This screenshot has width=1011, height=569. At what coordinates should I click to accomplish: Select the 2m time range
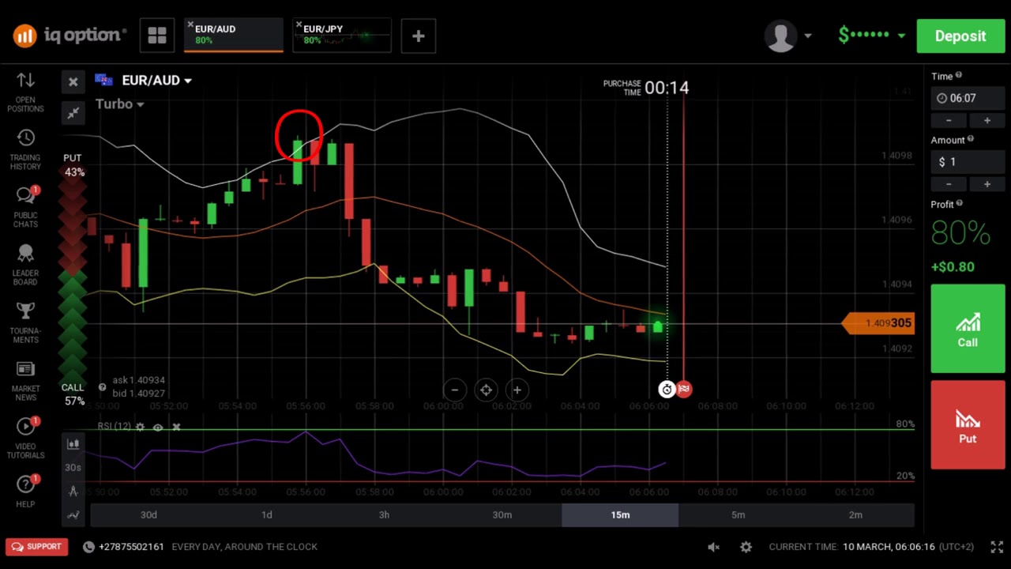point(855,514)
